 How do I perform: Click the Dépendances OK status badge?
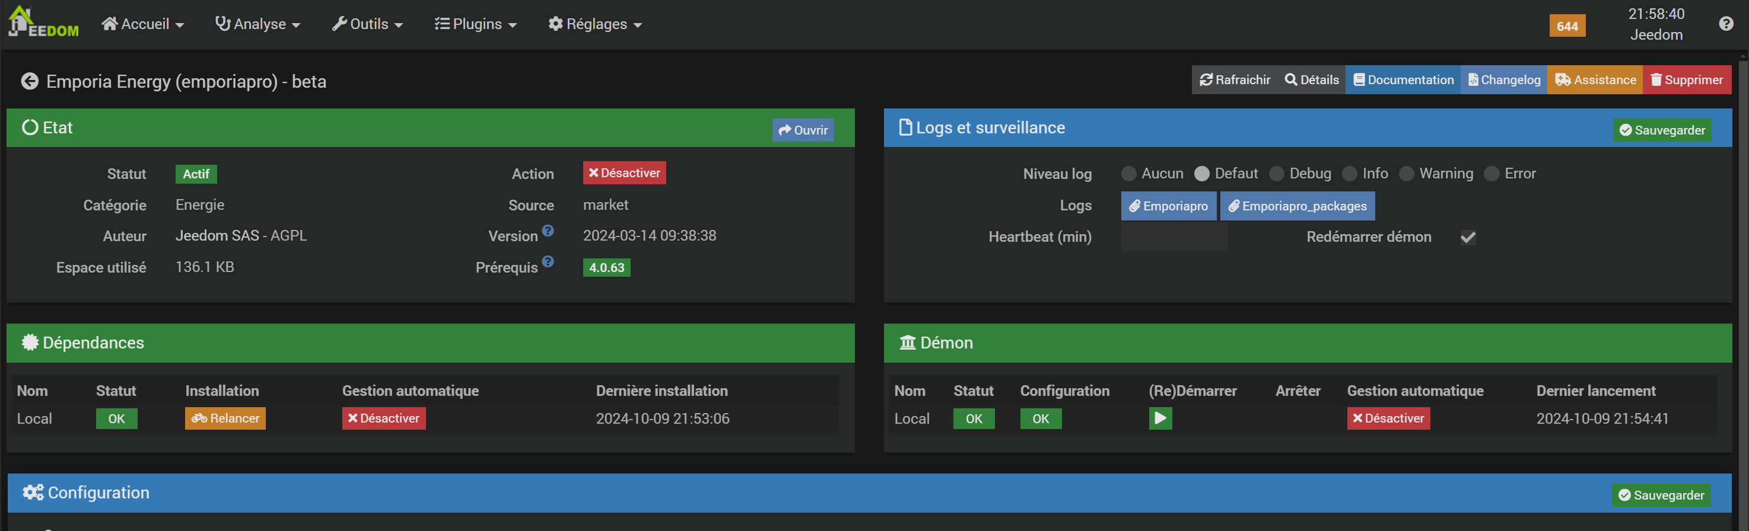point(117,419)
